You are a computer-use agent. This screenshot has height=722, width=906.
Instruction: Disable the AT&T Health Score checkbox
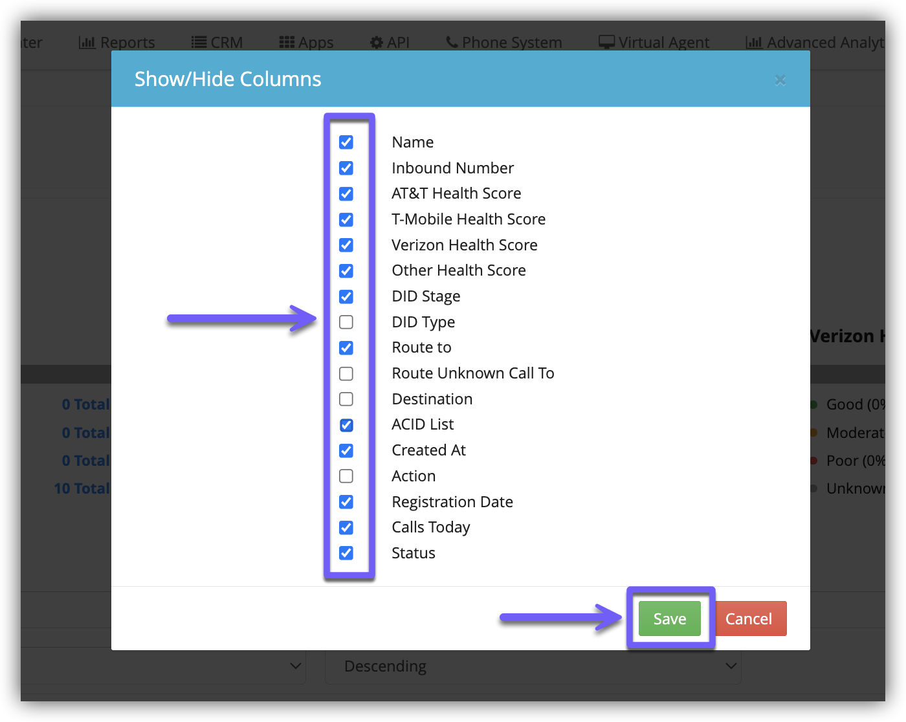346,194
